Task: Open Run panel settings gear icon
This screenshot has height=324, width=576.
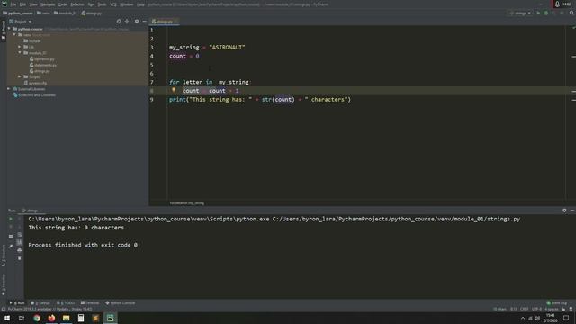Action: point(564,211)
